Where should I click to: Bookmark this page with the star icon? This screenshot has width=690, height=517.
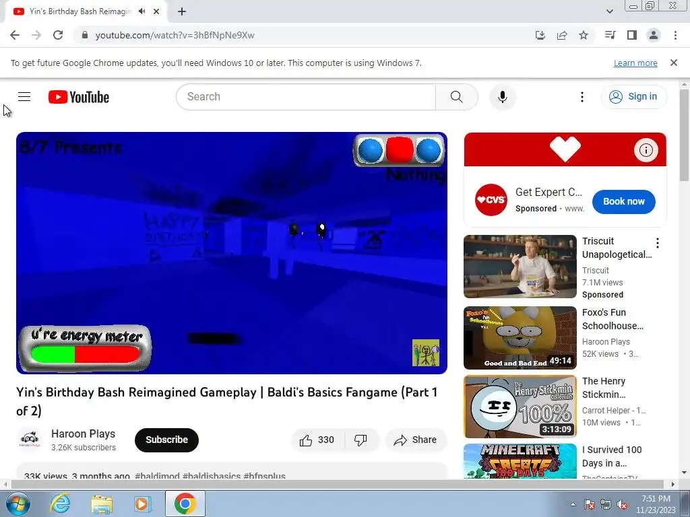click(x=584, y=35)
